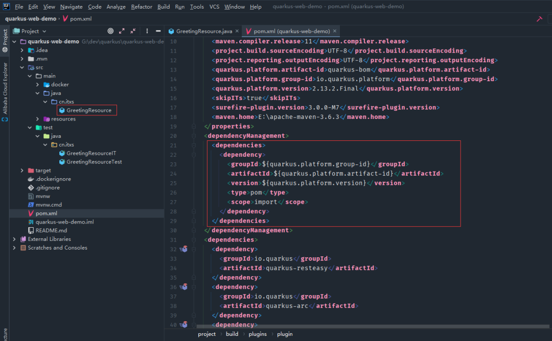
Task: Open the Project tool window sidebar tab
Action: click(5, 40)
